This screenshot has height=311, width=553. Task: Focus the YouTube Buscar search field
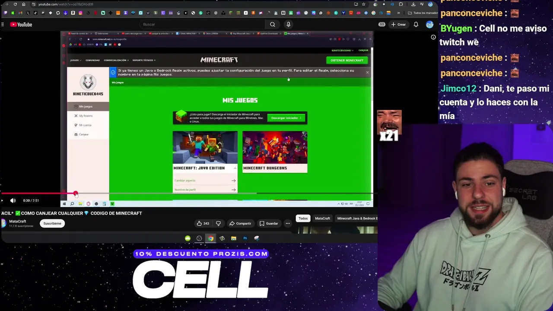202,25
